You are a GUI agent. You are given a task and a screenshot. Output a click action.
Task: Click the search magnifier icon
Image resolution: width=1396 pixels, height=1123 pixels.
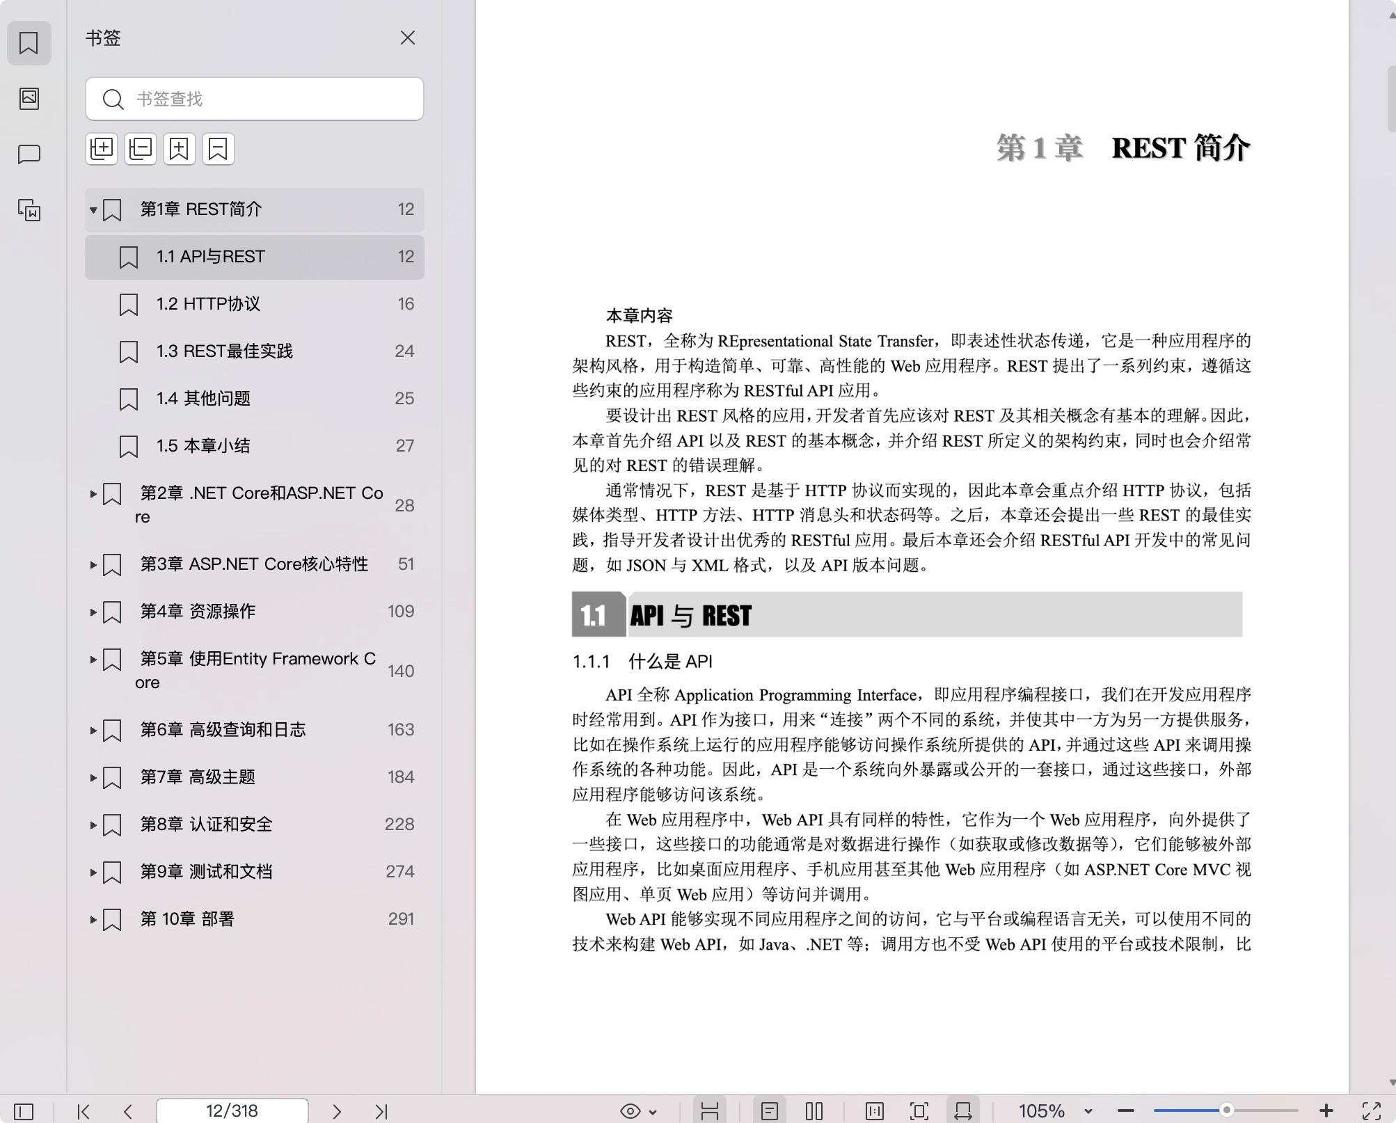113,99
